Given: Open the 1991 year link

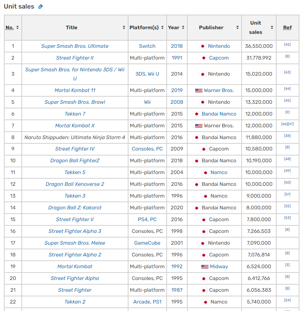Looking at the screenshot, I should click(177, 58).
